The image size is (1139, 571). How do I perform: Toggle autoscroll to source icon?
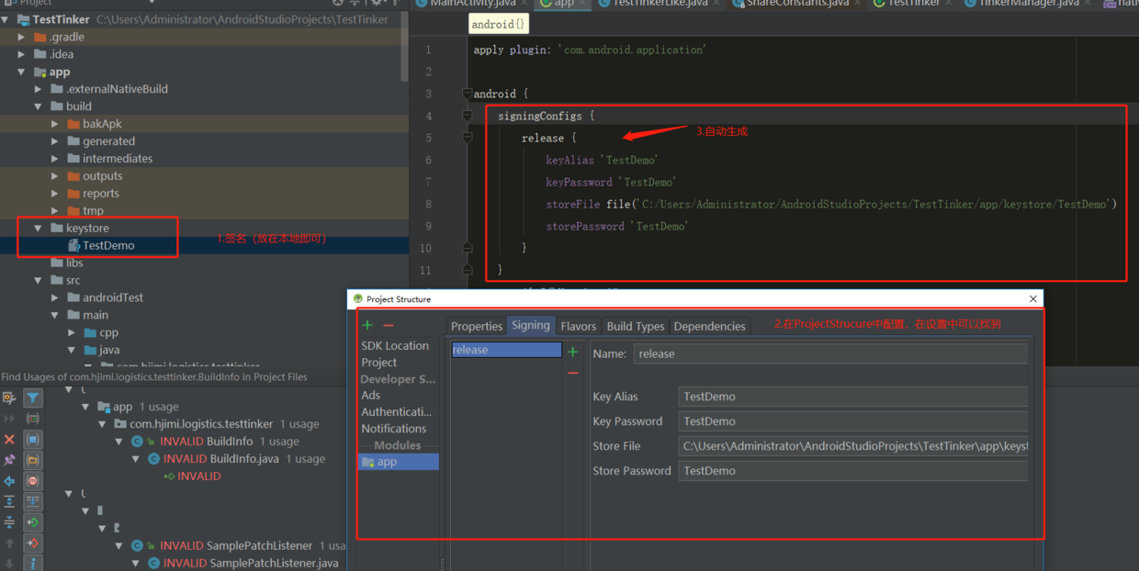click(32, 501)
